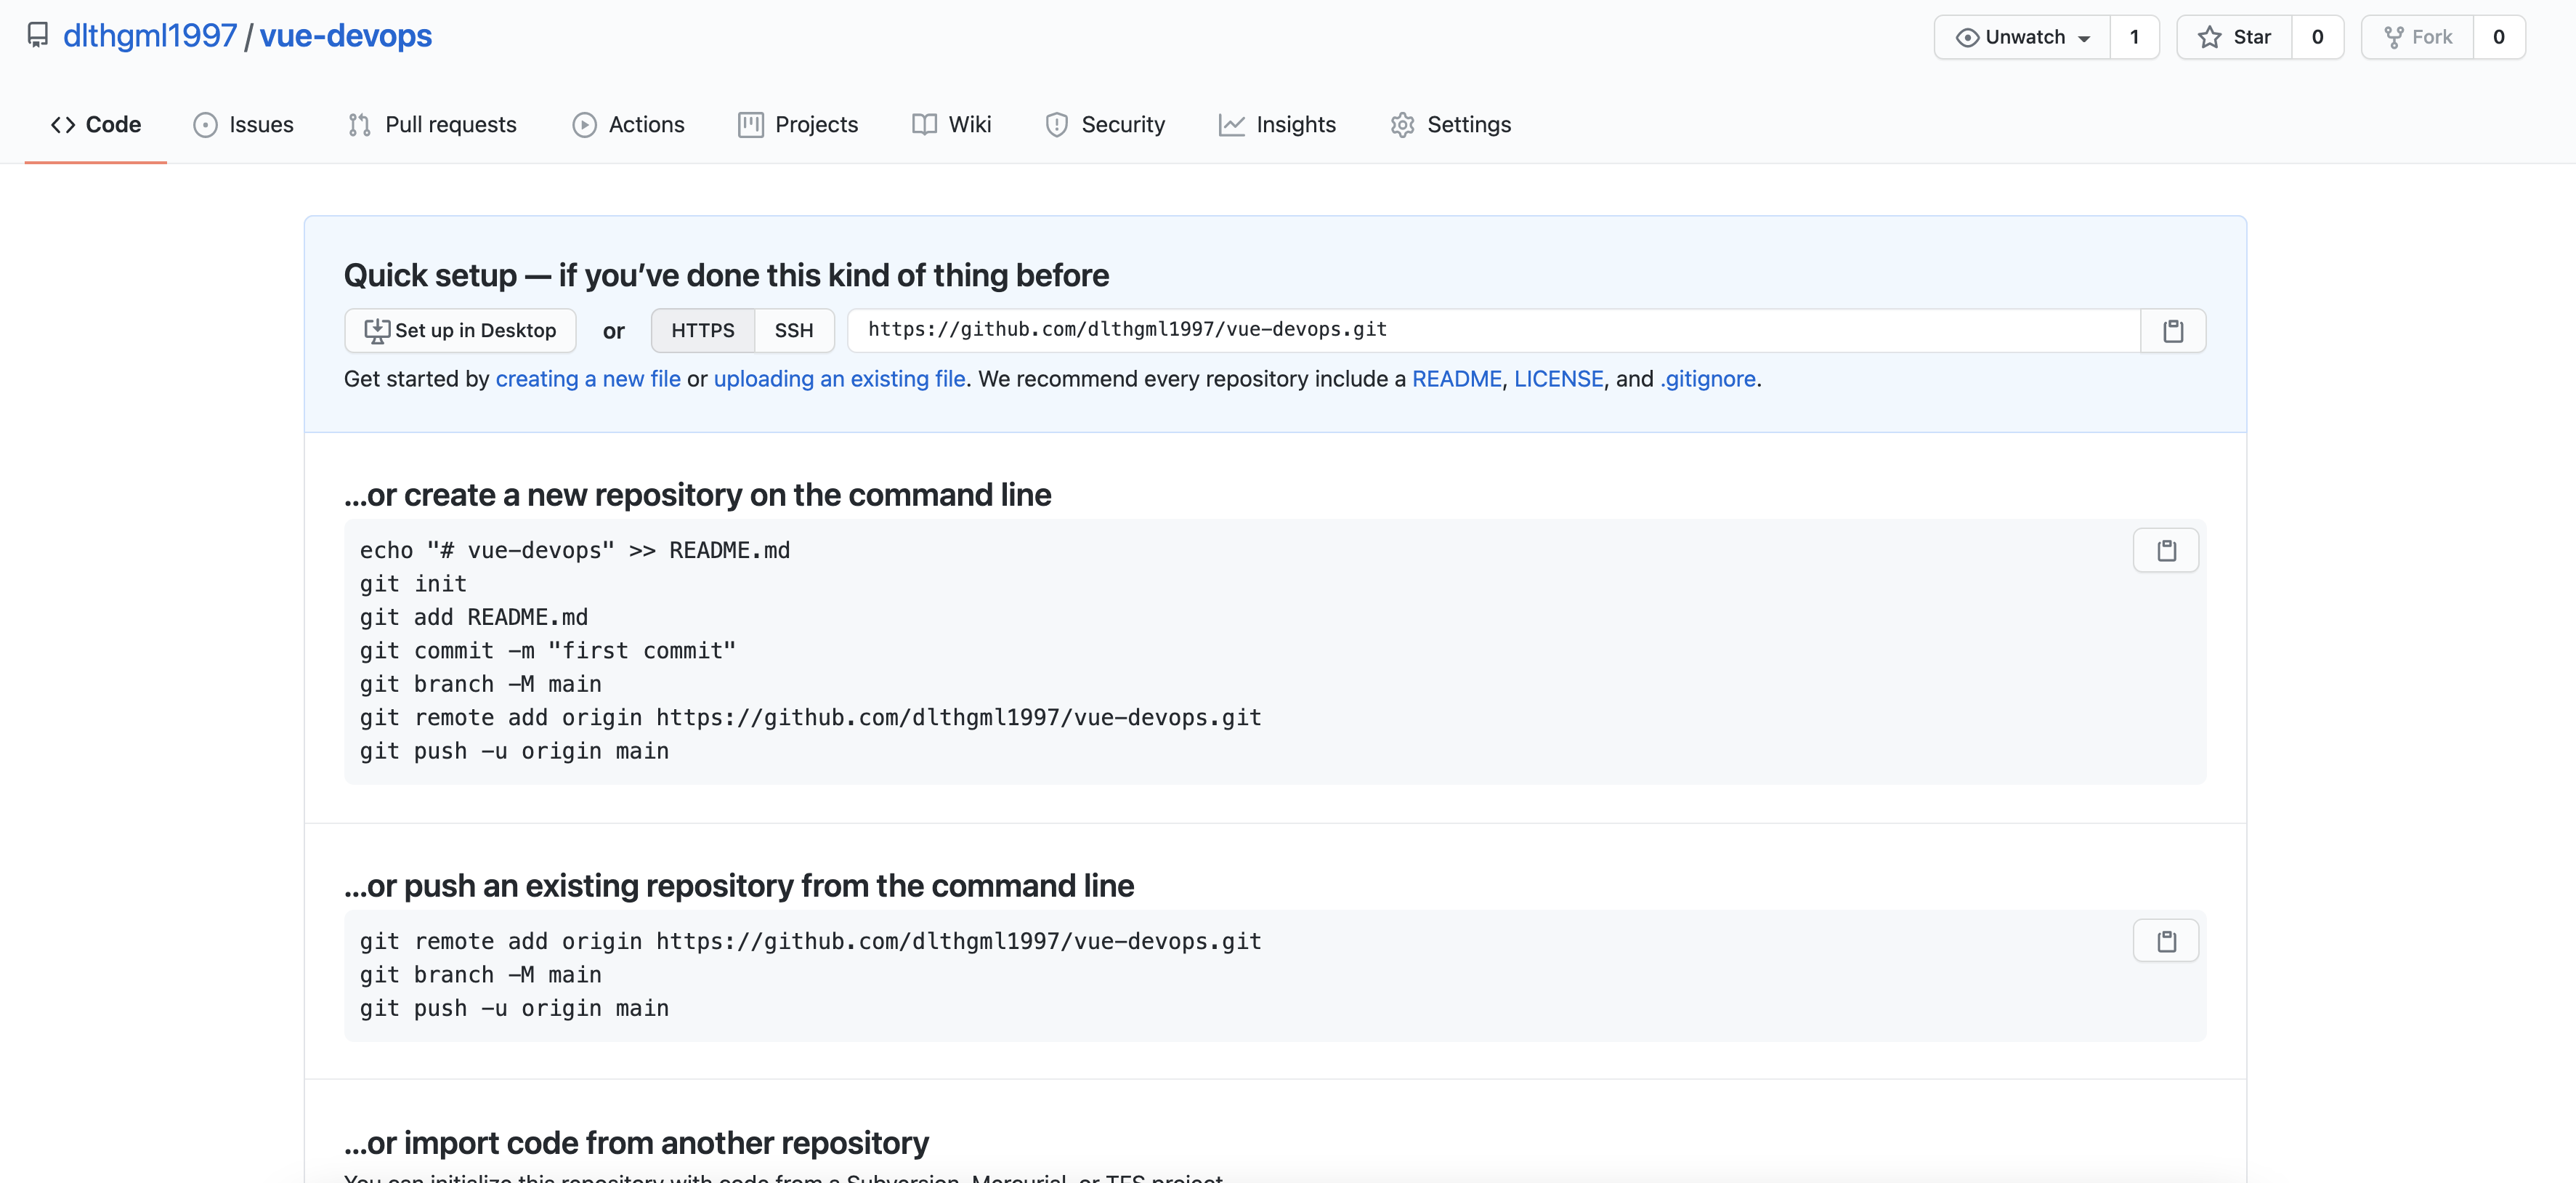This screenshot has height=1183, width=2576.
Task: Copy the repository clone URL to clipboard
Action: coord(2172,331)
